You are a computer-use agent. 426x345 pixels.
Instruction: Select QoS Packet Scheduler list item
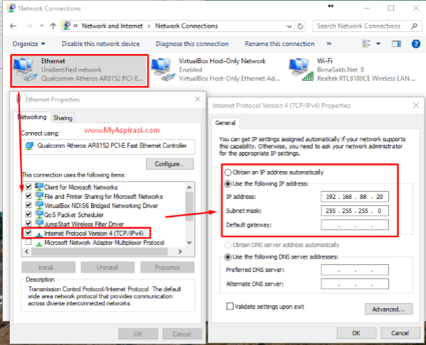coord(74,215)
